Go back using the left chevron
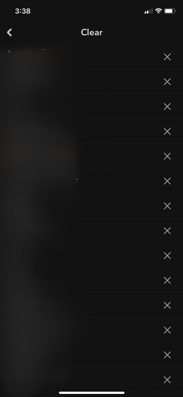 click(x=9, y=33)
